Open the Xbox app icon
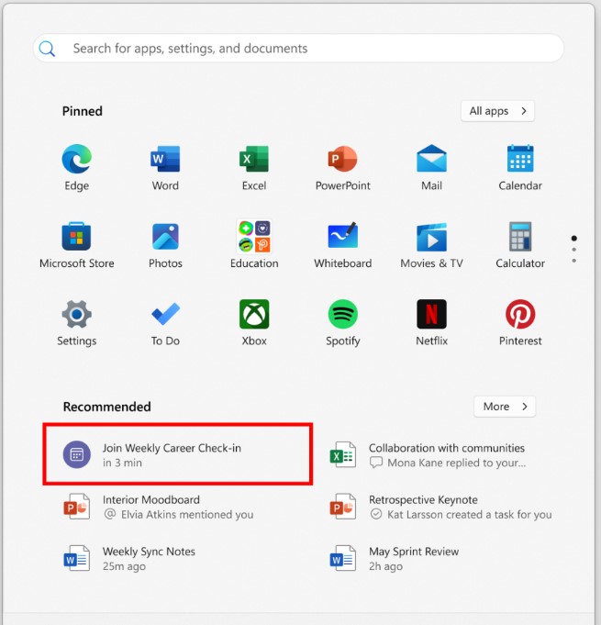Viewport: 601px width, 625px height. click(254, 314)
